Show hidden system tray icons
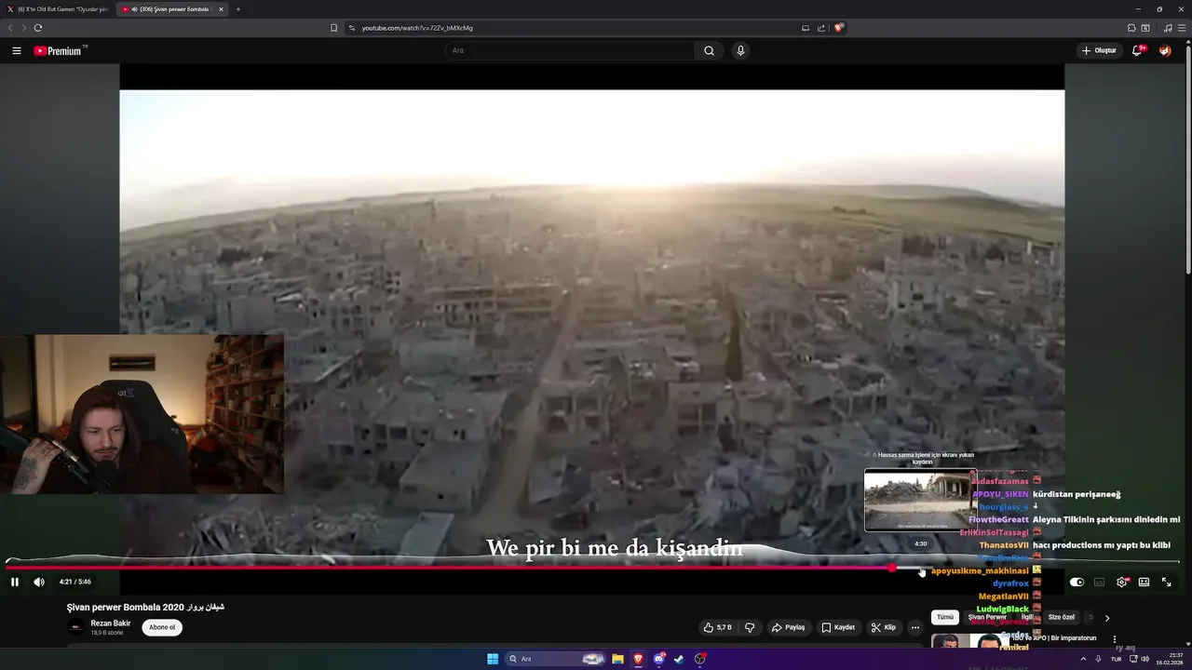The height and width of the screenshot is (670, 1192). point(1083,659)
